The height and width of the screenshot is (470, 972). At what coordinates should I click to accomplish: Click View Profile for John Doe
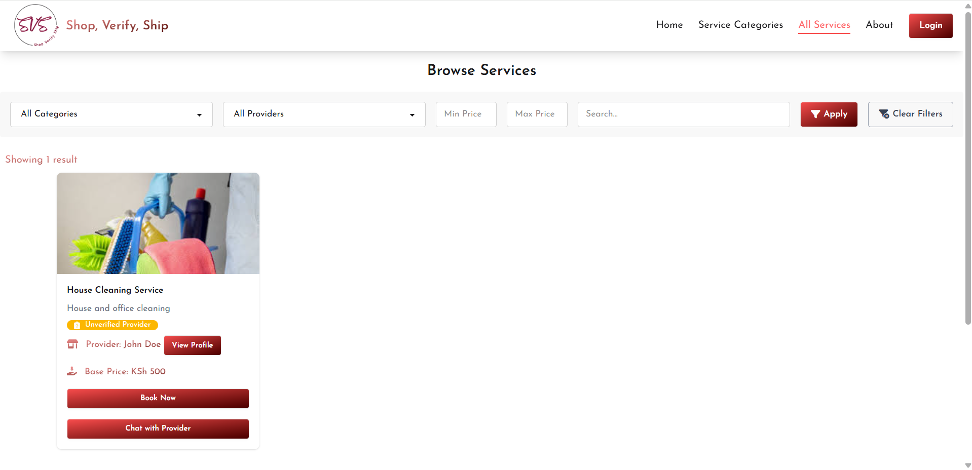(193, 345)
